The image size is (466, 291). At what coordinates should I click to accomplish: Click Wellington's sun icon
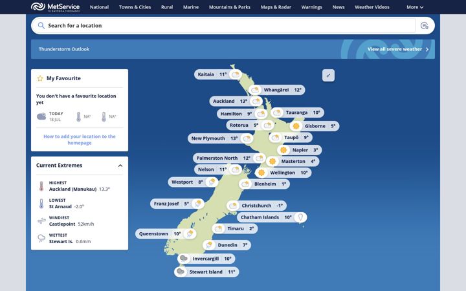(x=261, y=173)
